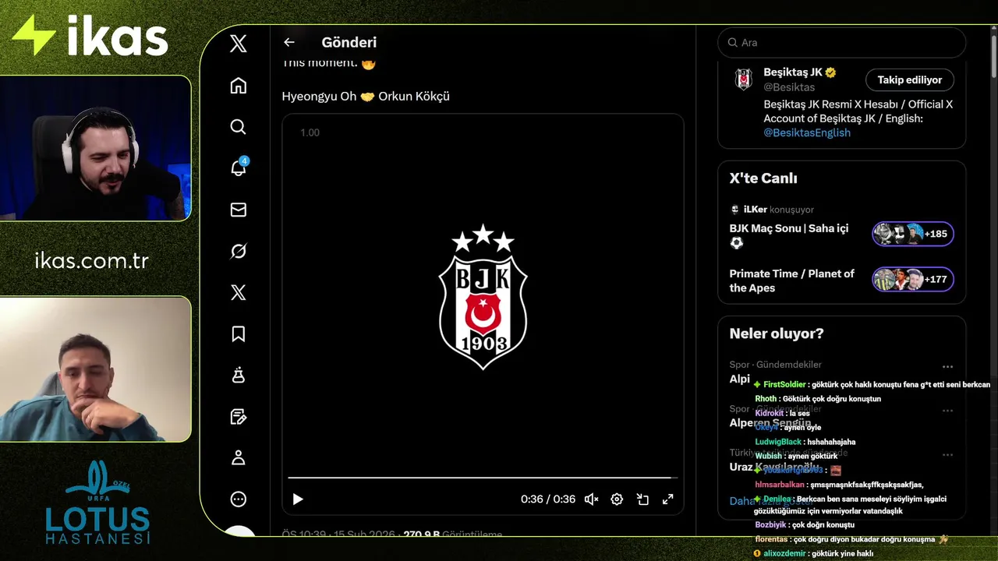
Task: Open Beşiktaş JK profile name
Action: 794,72
